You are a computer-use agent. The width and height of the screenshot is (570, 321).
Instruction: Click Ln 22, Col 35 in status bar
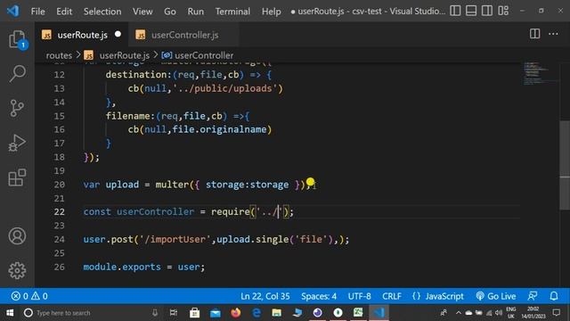pyautogui.click(x=265, y=296)
